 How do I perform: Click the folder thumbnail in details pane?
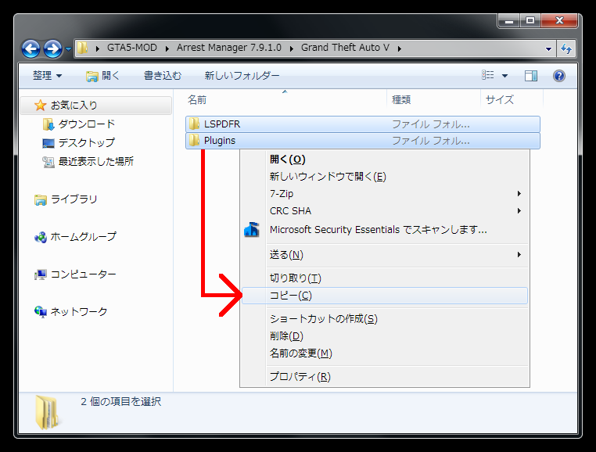coord(47,412)
